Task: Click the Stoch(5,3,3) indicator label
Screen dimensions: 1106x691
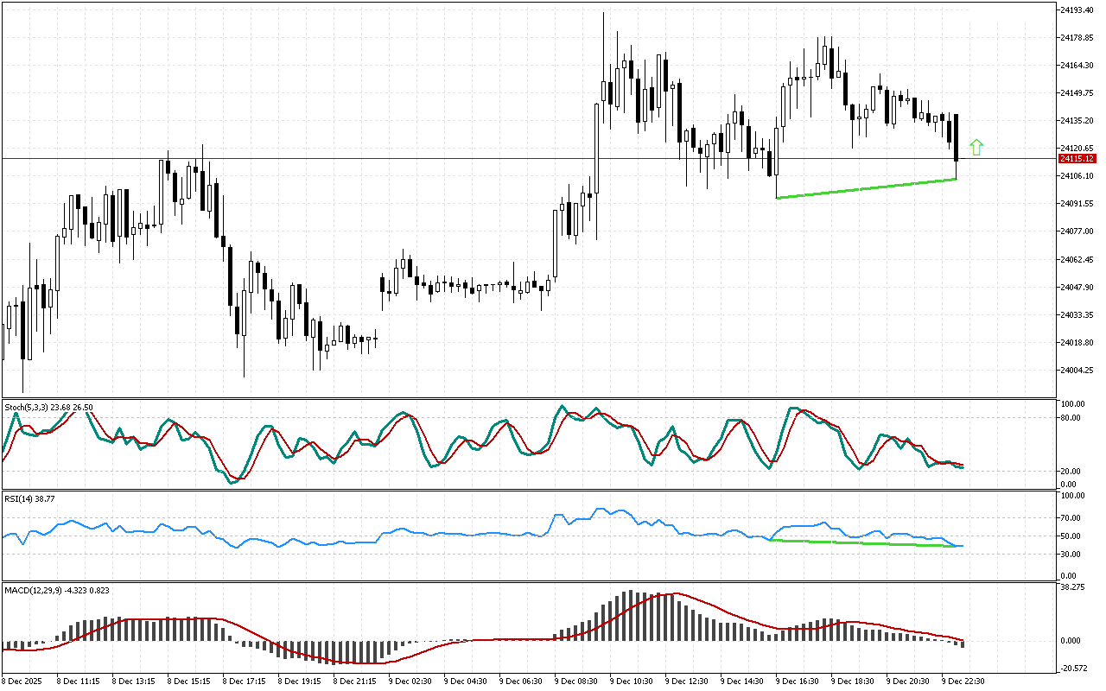Action: 48,407
